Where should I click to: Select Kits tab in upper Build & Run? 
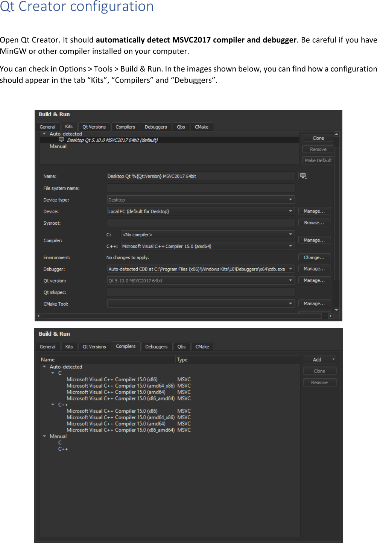pos(69,126)
